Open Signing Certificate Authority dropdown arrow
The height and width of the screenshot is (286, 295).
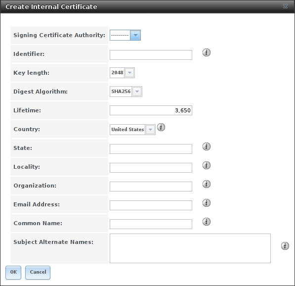(135, 35)
